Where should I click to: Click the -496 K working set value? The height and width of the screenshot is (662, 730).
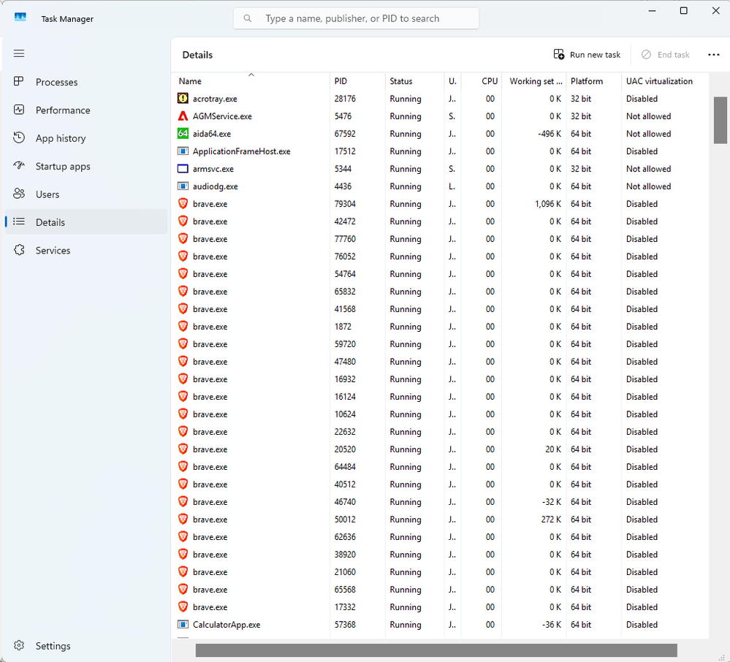click(550, 134)
